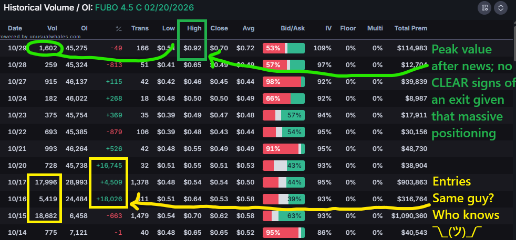
Task: Click OI change value +16,745
Action: pyautogui.click(x=109, y=166)
